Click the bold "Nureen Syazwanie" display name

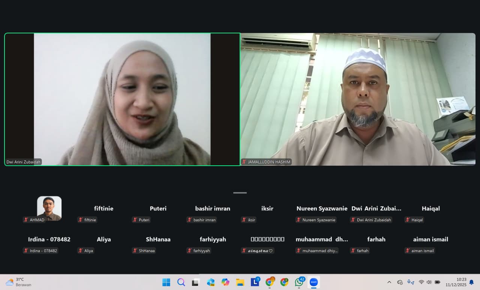[322, 208]
